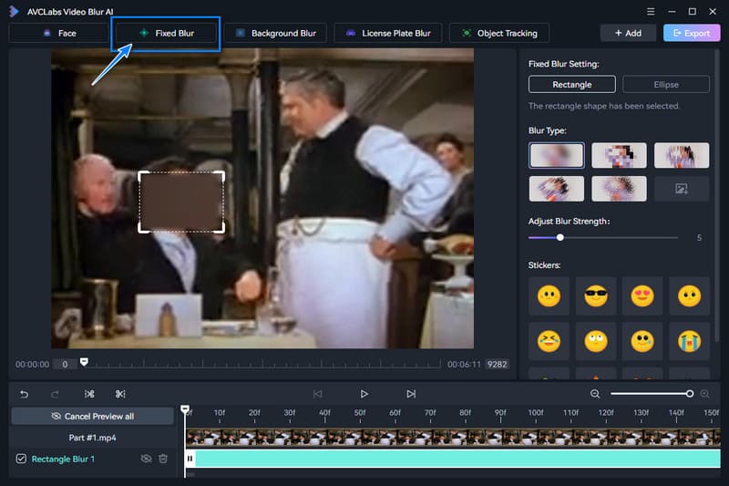
Task: Click the pause handle on blur track
Action: tap(190, 459)
